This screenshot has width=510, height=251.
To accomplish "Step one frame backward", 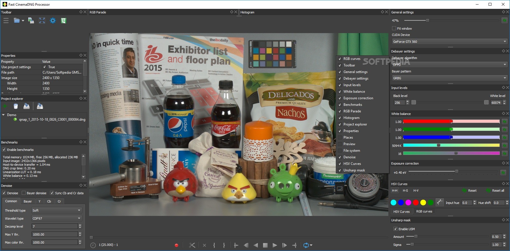I will (x=246, y=245).
